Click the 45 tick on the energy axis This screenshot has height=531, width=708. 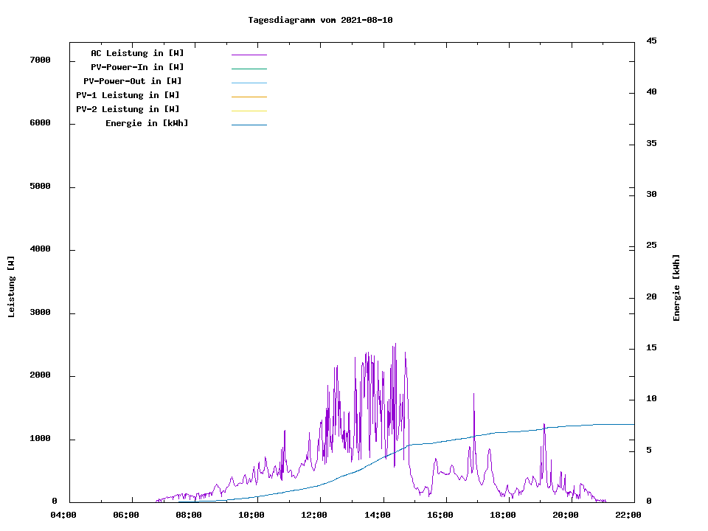pos(651,41)
